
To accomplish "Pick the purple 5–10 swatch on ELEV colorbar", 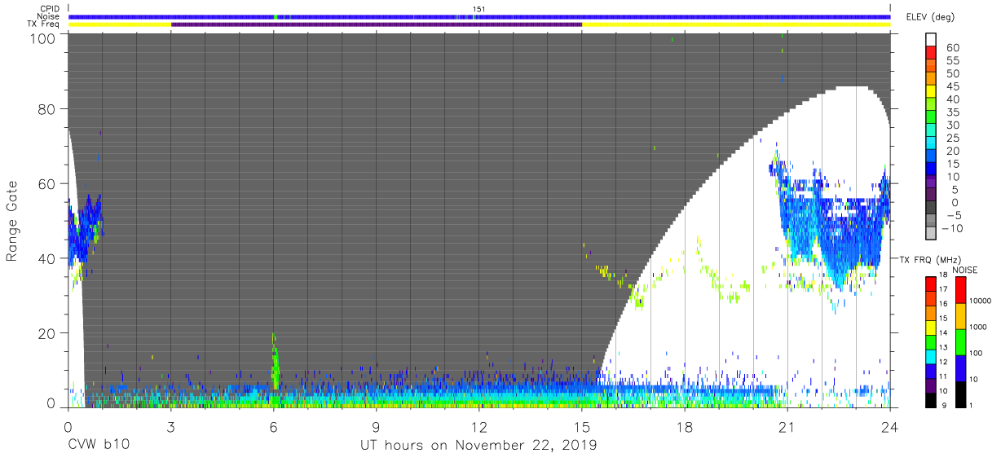I will tap(932, 183).
